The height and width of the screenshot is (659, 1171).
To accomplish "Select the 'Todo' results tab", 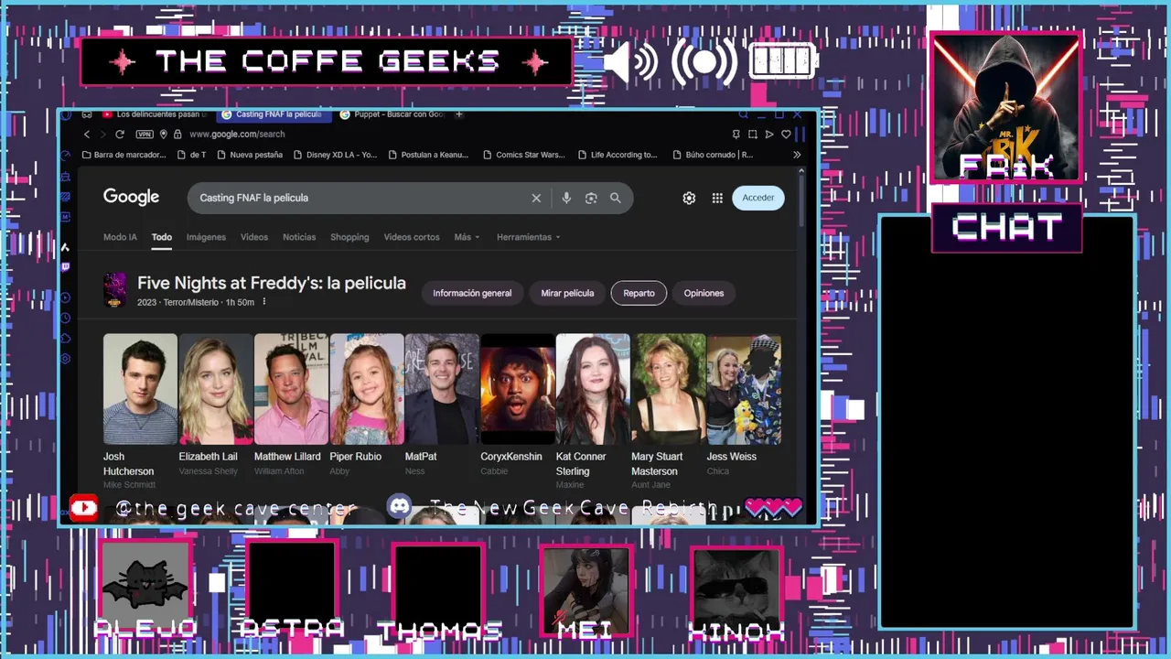I will pyautogui.click(x=162, y=237).
